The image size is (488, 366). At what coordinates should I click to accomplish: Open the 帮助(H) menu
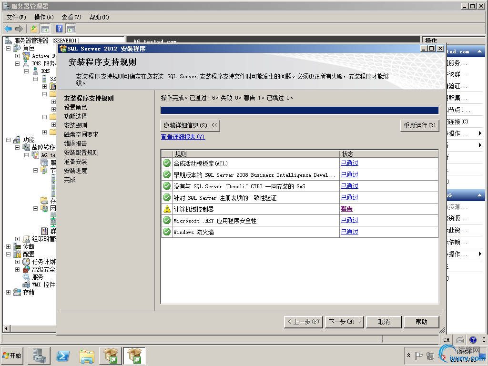99,17
